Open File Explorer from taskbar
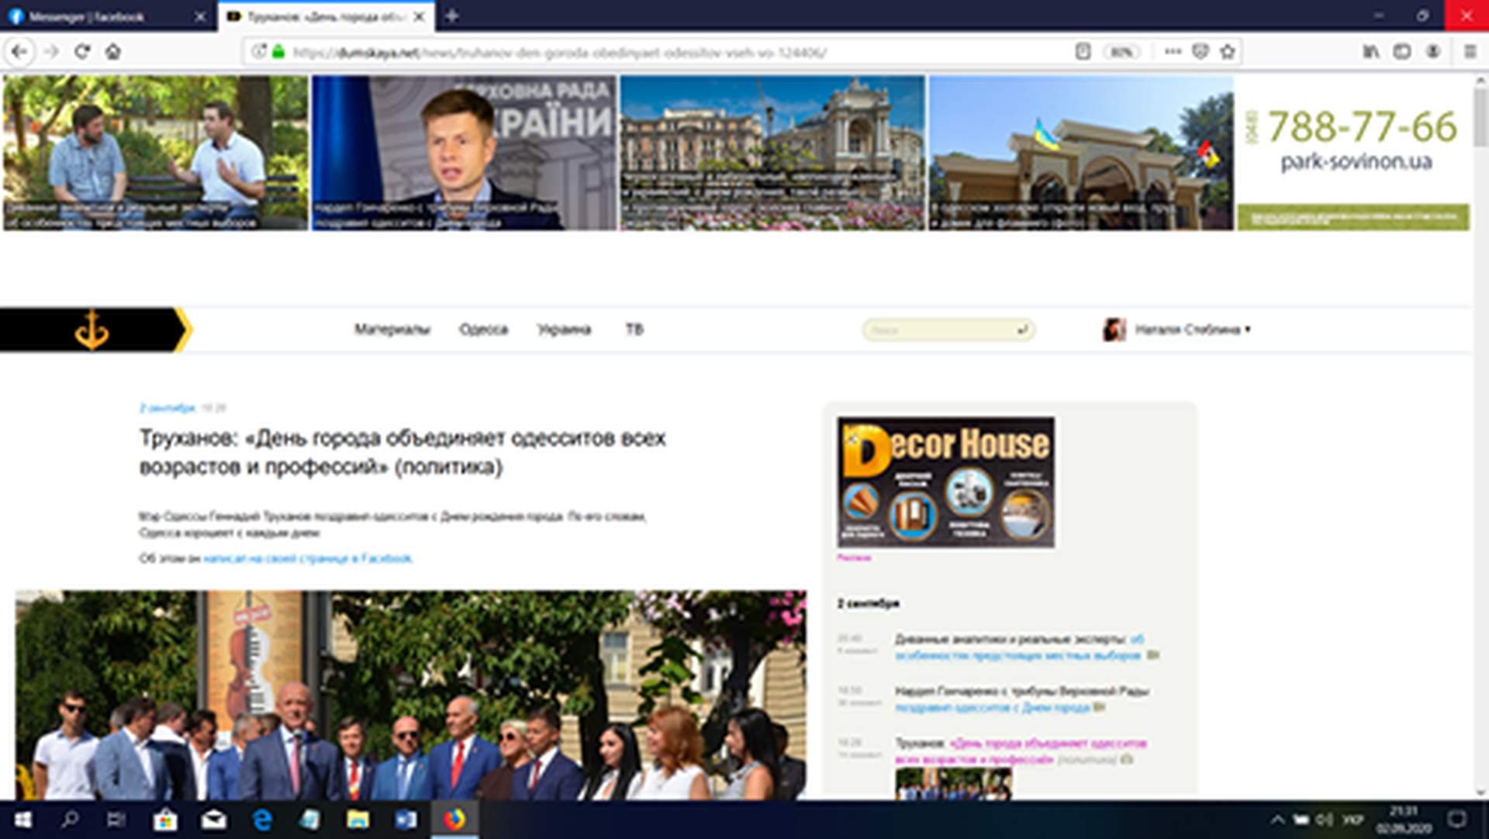The width and height of the screenshot is (1489, 839). [358, 820]
